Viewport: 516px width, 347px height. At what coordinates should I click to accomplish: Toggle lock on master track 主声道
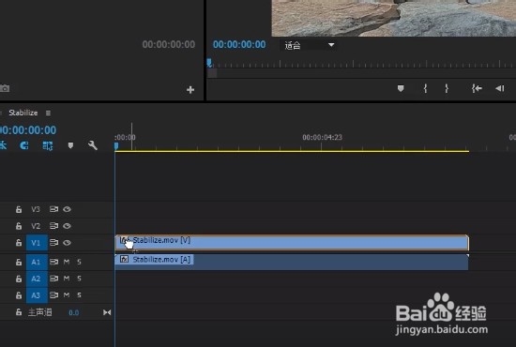point(19,312)
